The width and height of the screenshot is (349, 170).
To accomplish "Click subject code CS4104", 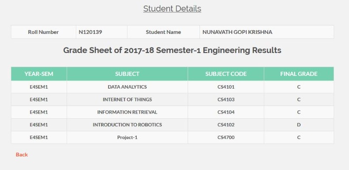I will [226, 112].
